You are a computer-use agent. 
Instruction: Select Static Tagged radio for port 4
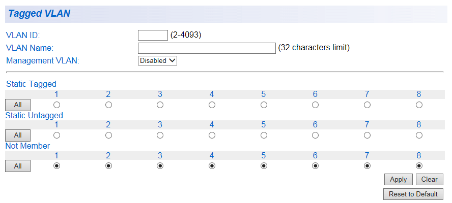click(212, 105)
